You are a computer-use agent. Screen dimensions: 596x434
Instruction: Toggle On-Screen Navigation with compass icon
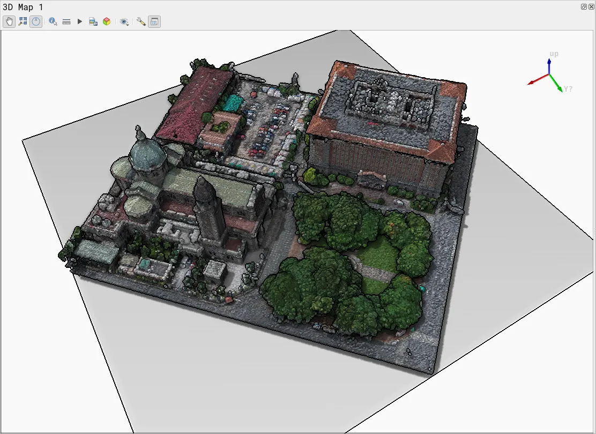click(35, 21)
